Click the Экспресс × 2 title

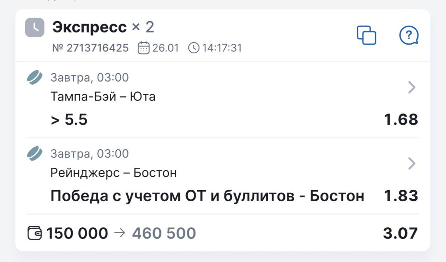pos(103,27)
